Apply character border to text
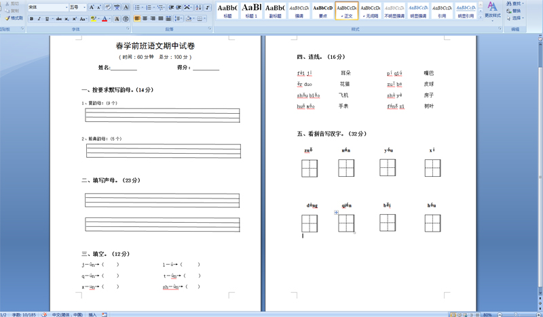 tap(126, 7)
